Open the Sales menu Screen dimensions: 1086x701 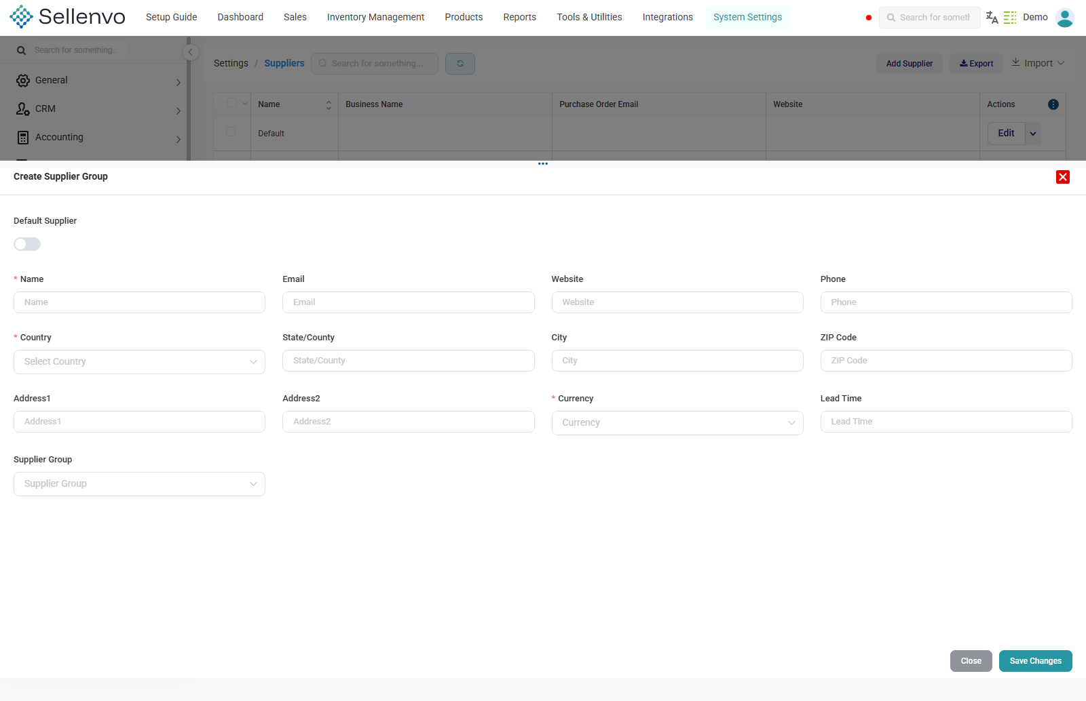tap(295, 17)
